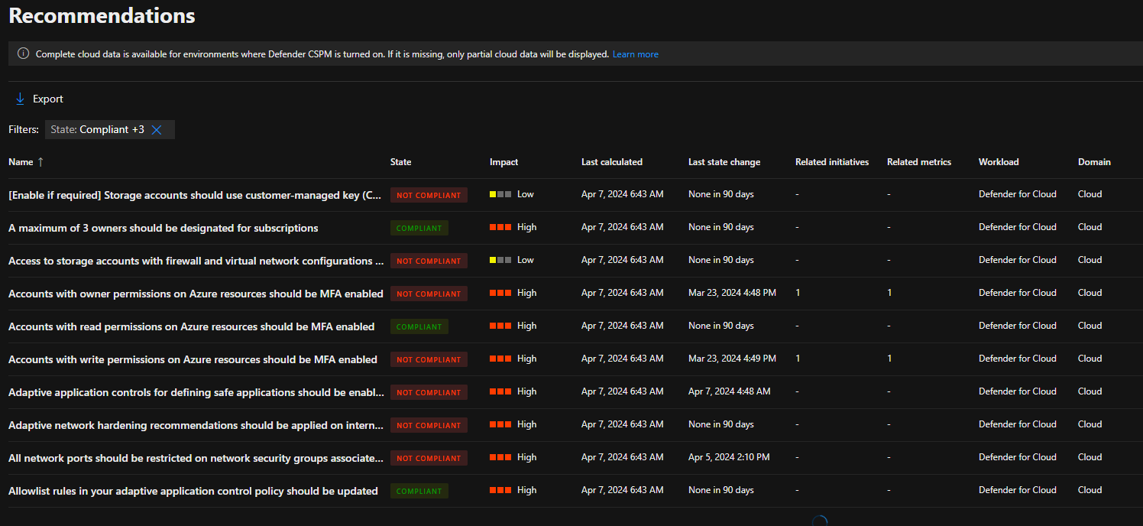This screenshot has width=1143, height=526.
Task: Open the State: Compliant +3 filter pill
Action: point(97,130)
